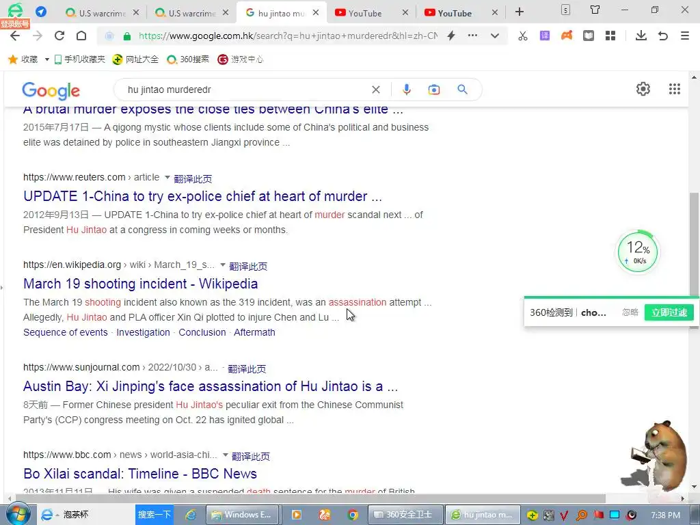
Task: Switch to first U.S warcrime tab
Action: (x=96, y=13)
